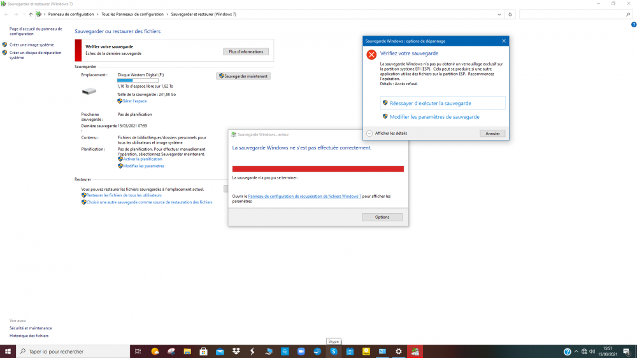Click the red error icon in troubleshooting dialog

click(x=371, y=54)
